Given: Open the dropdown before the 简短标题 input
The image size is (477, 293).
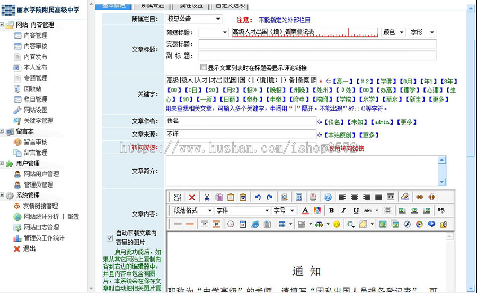Looking at the screenshot, I should [214, 32].
